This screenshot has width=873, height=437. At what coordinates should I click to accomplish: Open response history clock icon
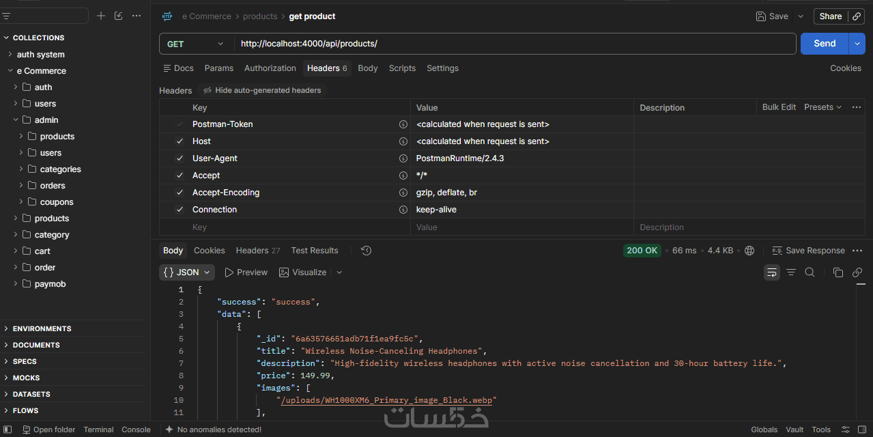point(366,251)
